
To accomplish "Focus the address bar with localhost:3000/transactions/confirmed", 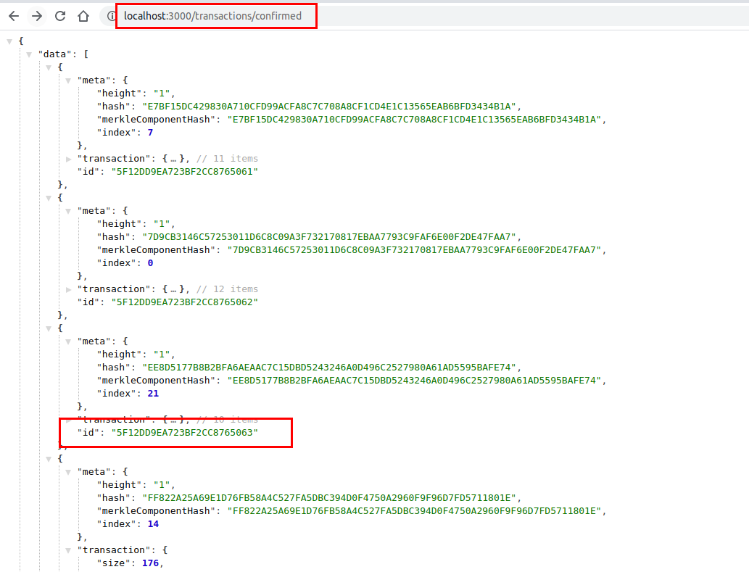I will [212, 16].
